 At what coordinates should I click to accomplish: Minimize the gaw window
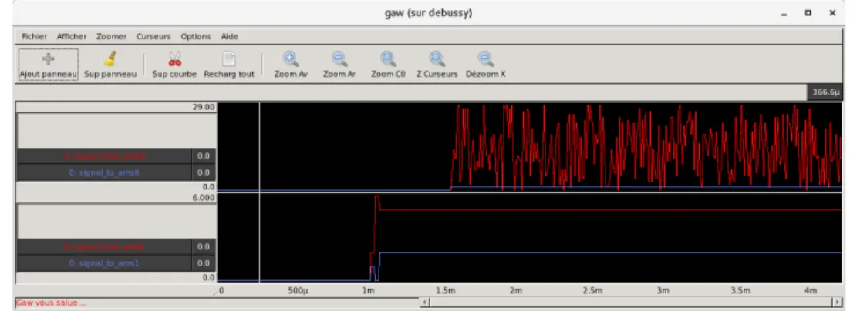[784, 13]
